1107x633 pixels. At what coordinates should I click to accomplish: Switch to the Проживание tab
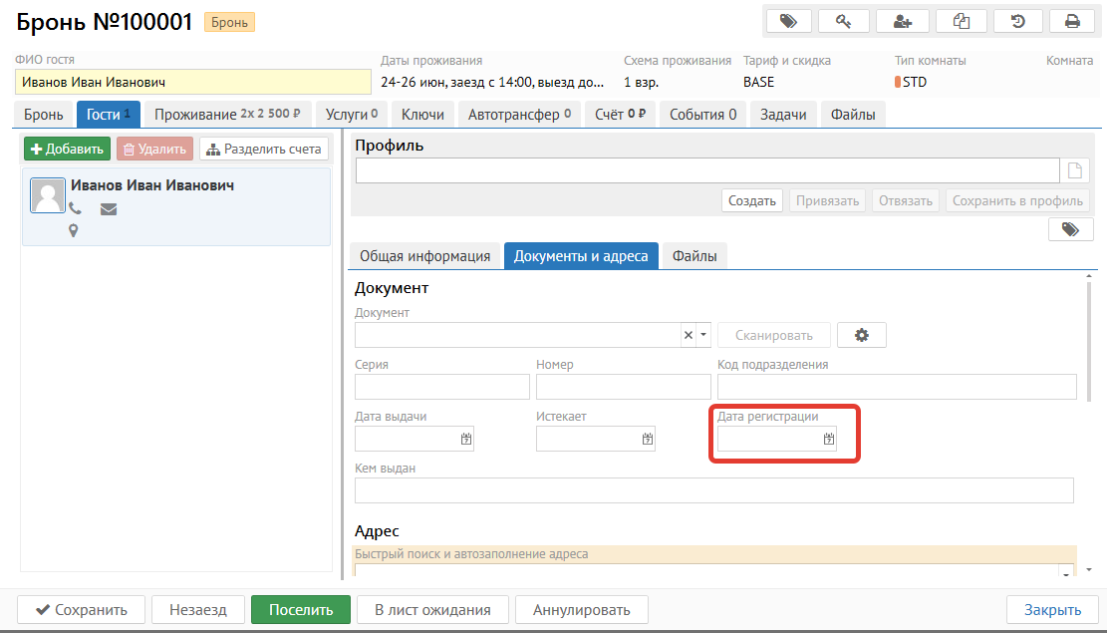pyautogui.click(x=232, y=115)
